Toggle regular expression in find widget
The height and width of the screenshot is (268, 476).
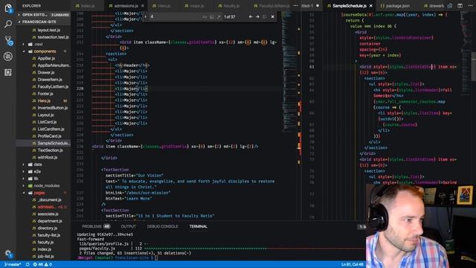(218, 17)
